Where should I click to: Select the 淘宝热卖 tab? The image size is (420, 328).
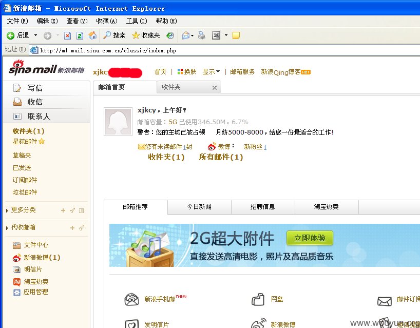pos(327,207)
